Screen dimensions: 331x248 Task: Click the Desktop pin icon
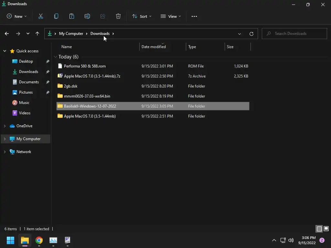[x=48, y=61]
